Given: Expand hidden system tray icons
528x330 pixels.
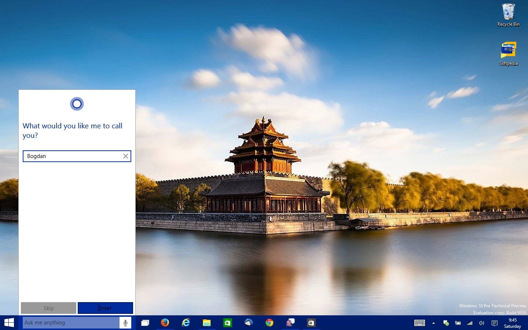Looking at the screenshot, I should pos(433,323).
